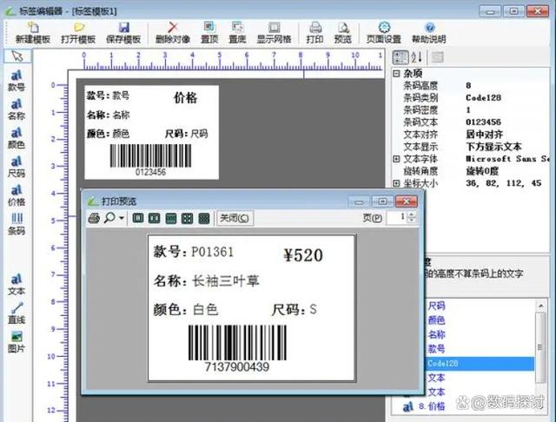Delete the selected object with 删除对像
The width and height of the screenshot is (556, 422).
[173, 33]
